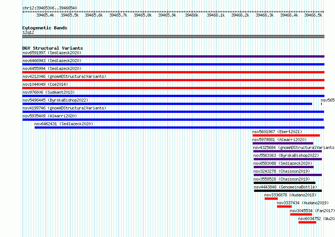
Task: Click the 39465.7k ruler tick label
Action: coord(118,15)
